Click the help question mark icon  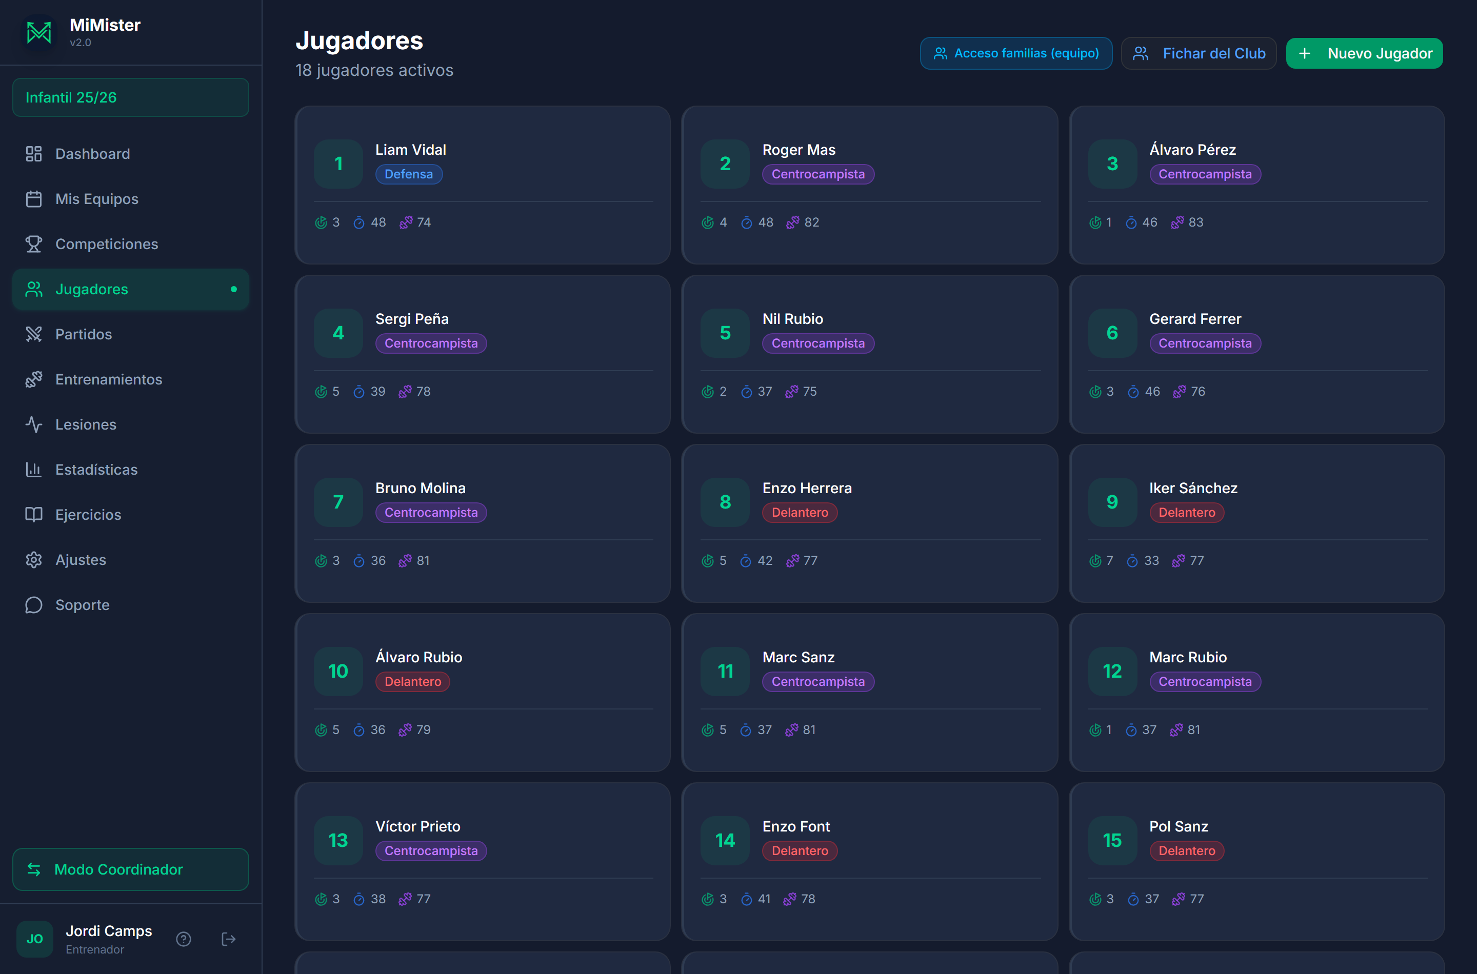(183, 939)
